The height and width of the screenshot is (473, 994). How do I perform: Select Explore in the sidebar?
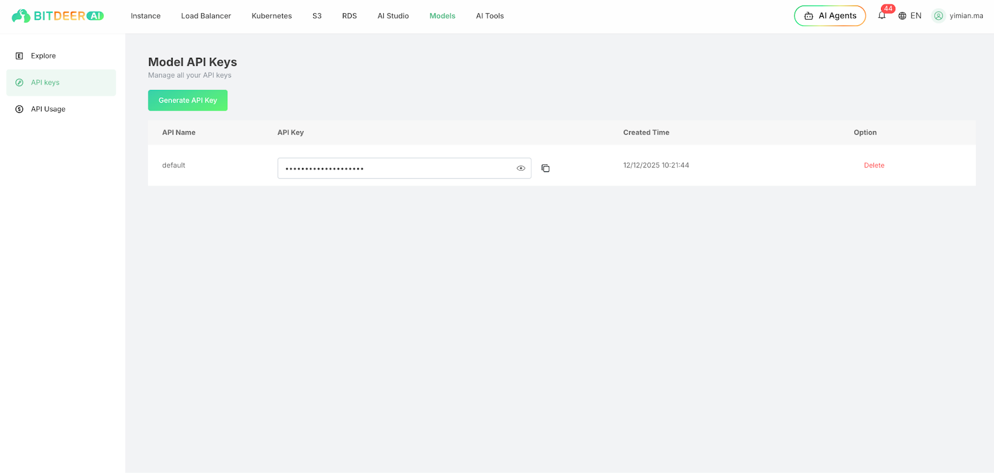61,56
